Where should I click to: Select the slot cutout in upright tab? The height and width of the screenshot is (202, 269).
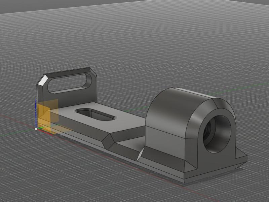70,83
